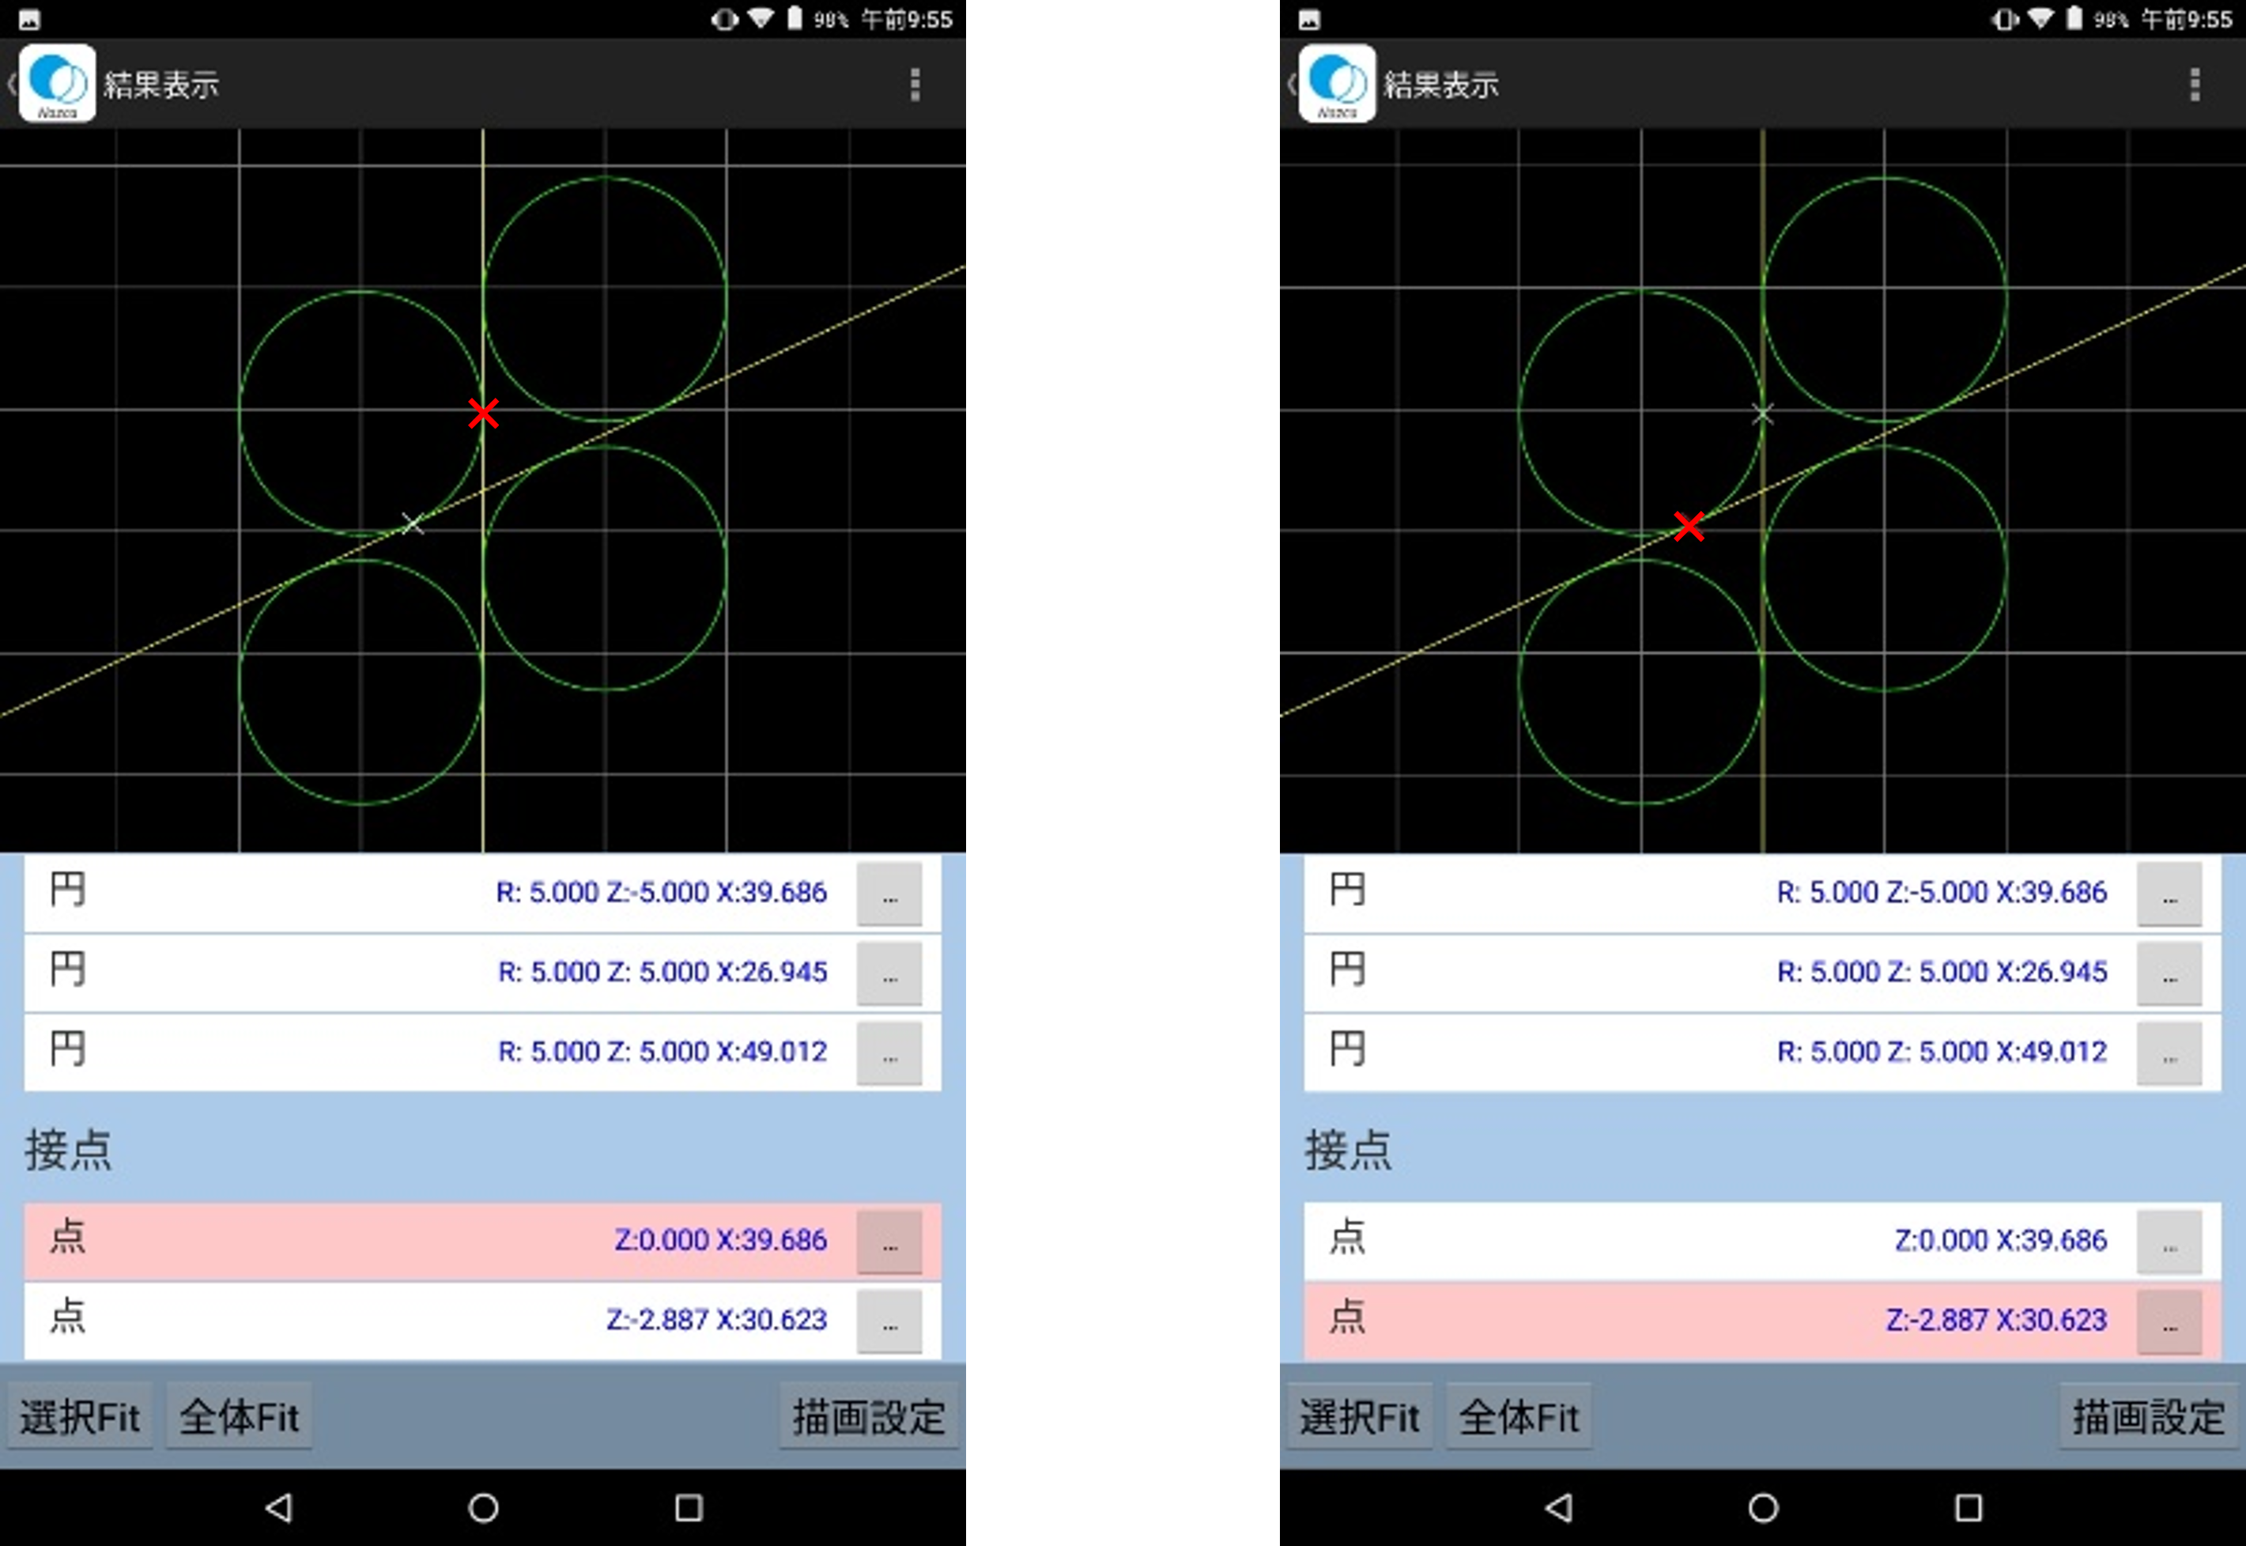Open details for circle X:39.686 in left screen

(x=889, y=893)
